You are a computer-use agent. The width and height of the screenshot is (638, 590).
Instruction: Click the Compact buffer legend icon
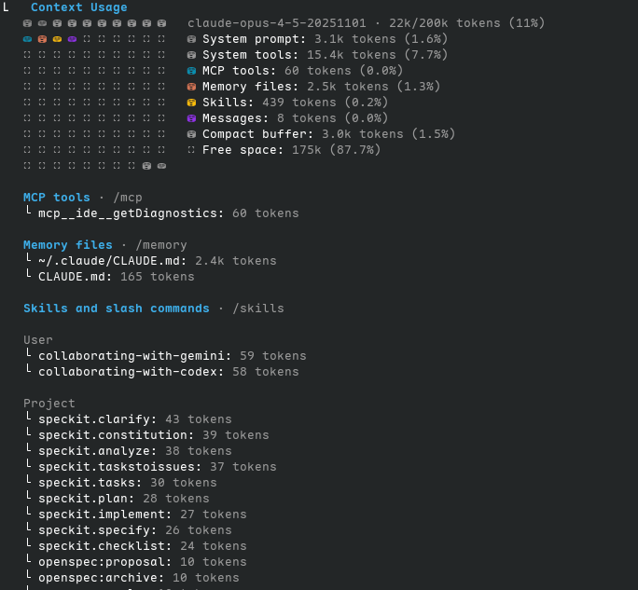coord(191,134)
